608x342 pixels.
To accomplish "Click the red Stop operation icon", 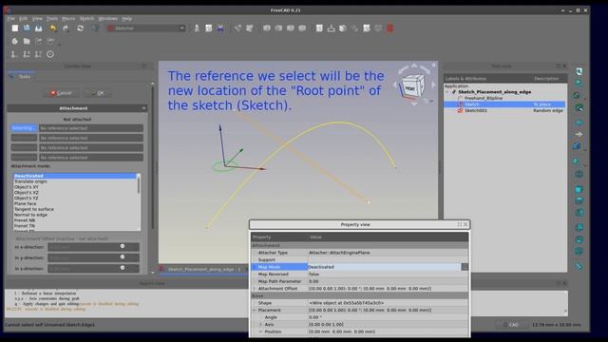I will point(390,28).
